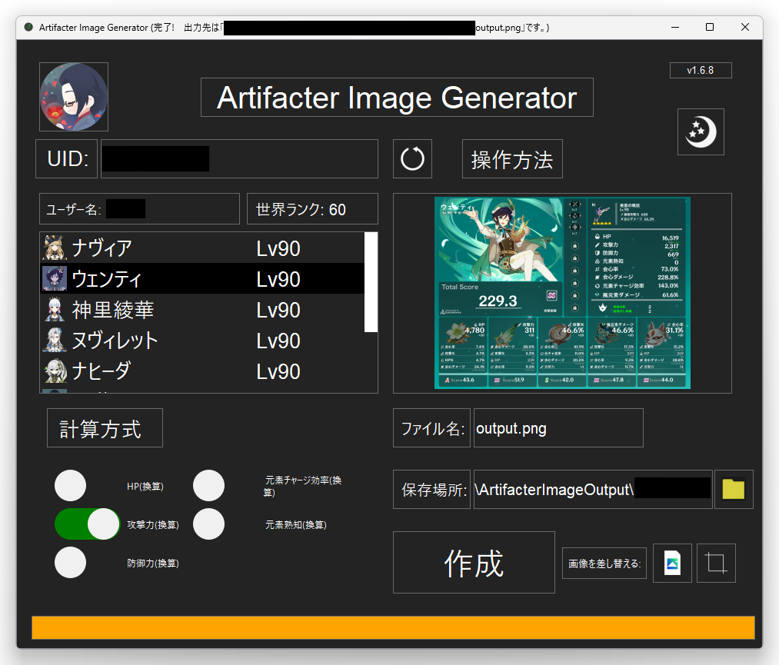The image size is (779, 665).
Task: Select ヌヴィレット name in the character list
Action: pyautogui.click(x=115, y=341)
